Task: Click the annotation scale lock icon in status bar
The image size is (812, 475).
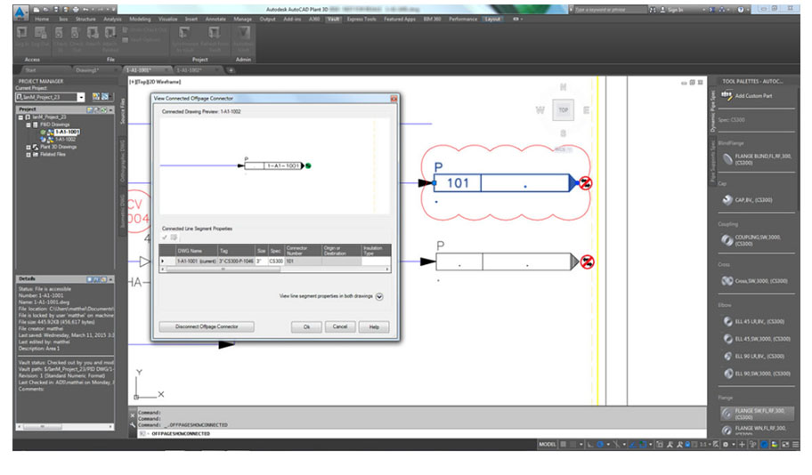Action: point(687,445)
